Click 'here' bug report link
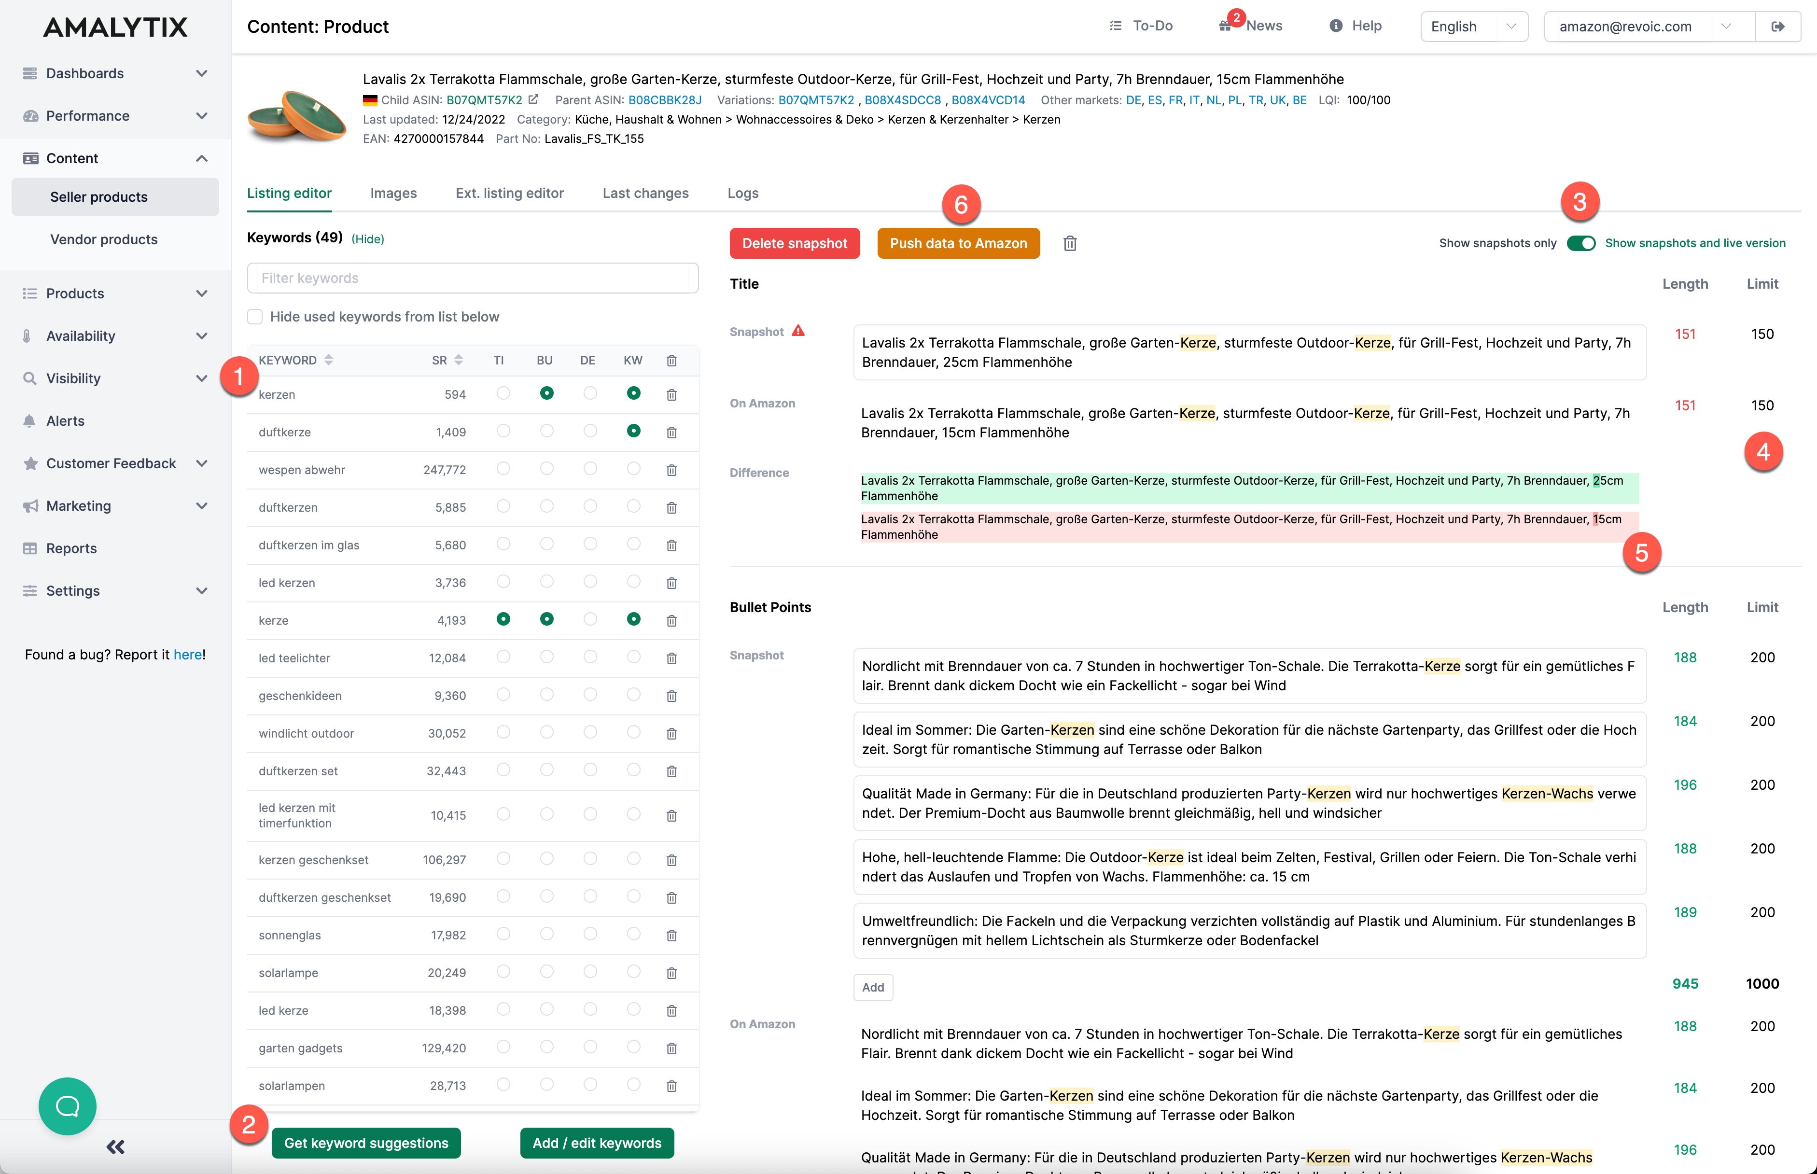Viewport: 1817px width, 1174px height. pyautogui.click(x=187, y=655)
